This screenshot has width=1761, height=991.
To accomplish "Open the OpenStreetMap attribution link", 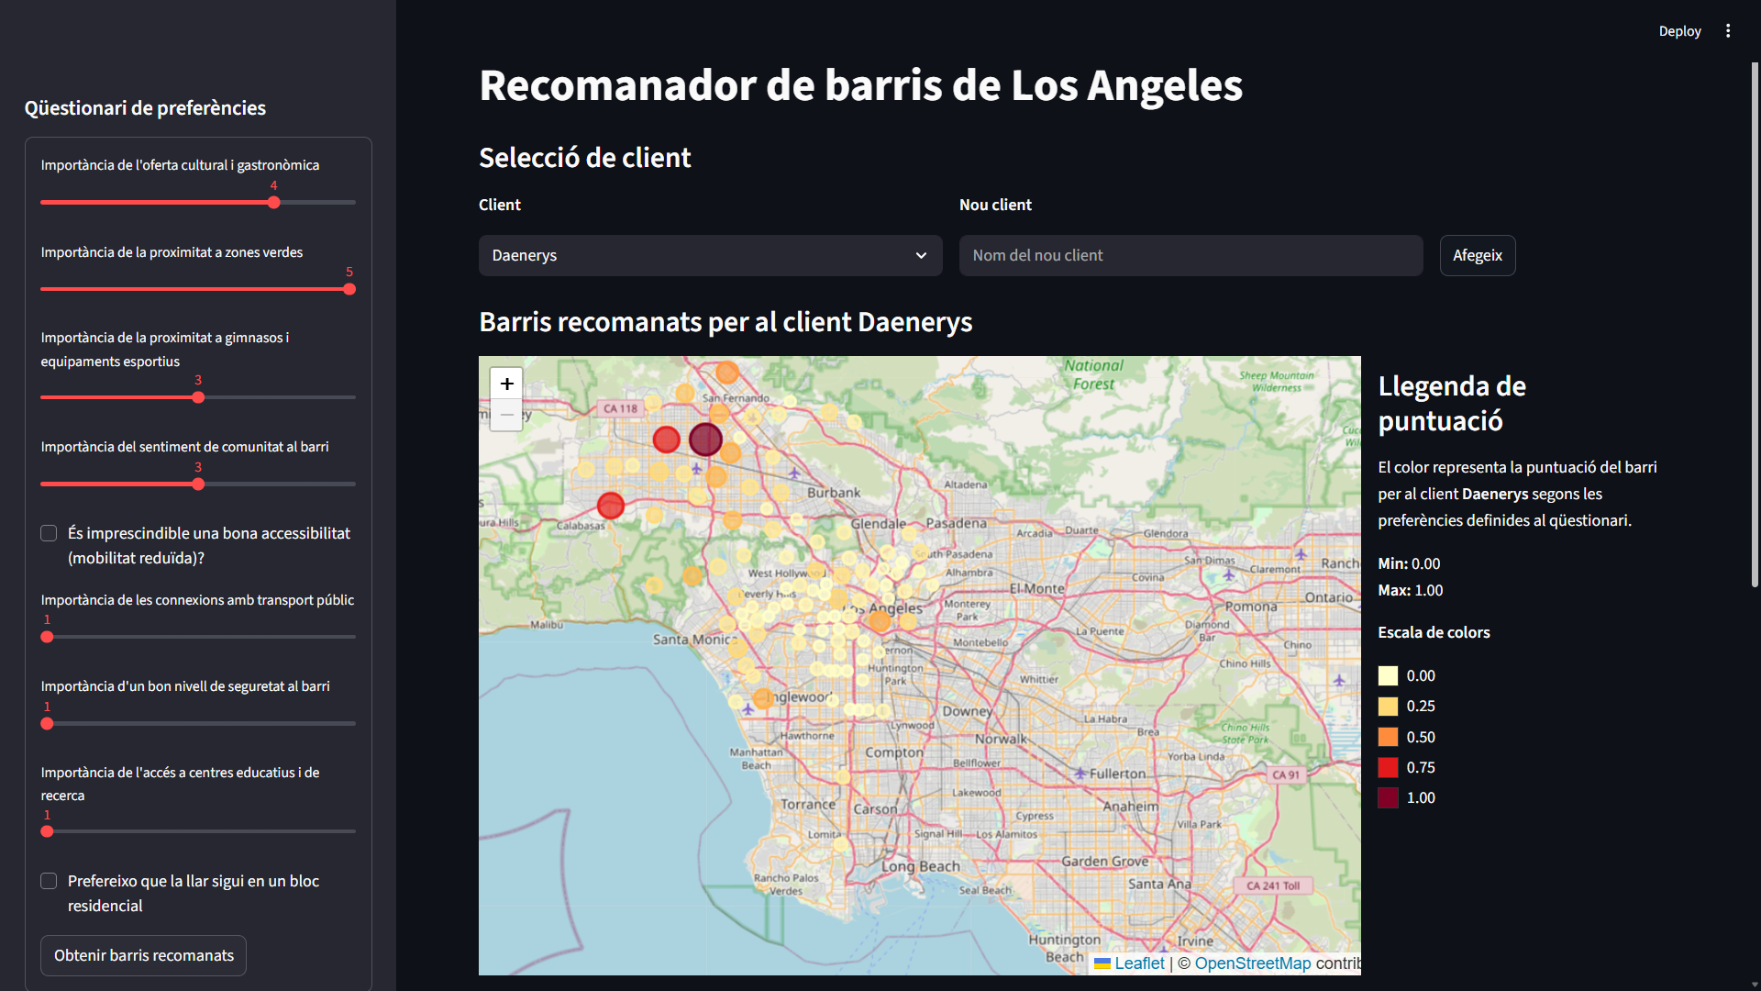I will pos(1252,963).
